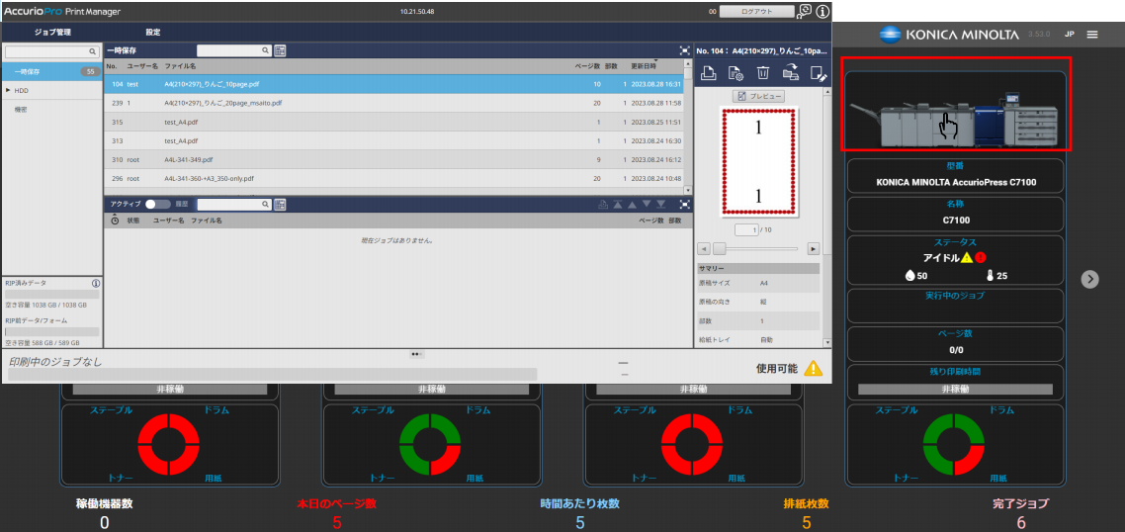1125x532 pixels.
Task: Click the magnifier in 一時保存 search box
Action: pos(265,51)
